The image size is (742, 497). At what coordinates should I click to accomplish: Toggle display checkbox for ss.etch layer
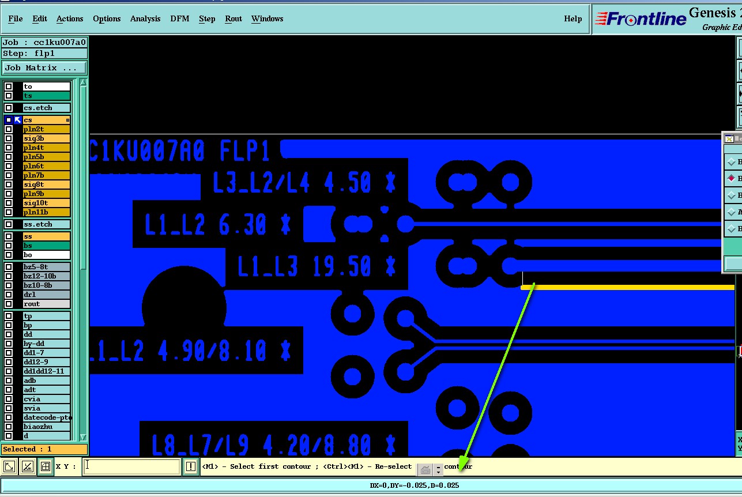point(9,224)
